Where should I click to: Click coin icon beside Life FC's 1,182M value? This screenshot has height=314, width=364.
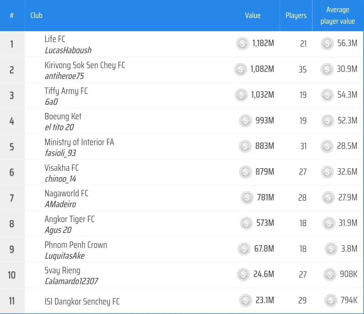pos(242,44)
